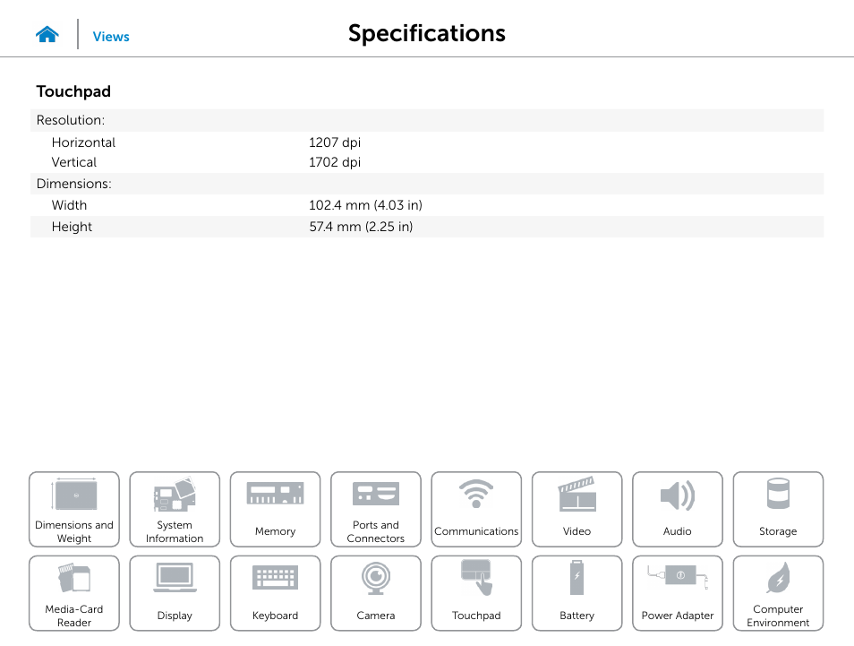Open Computer Environment specifications
The height and width of the screenshot is (646, 854).
coord(778,593)
